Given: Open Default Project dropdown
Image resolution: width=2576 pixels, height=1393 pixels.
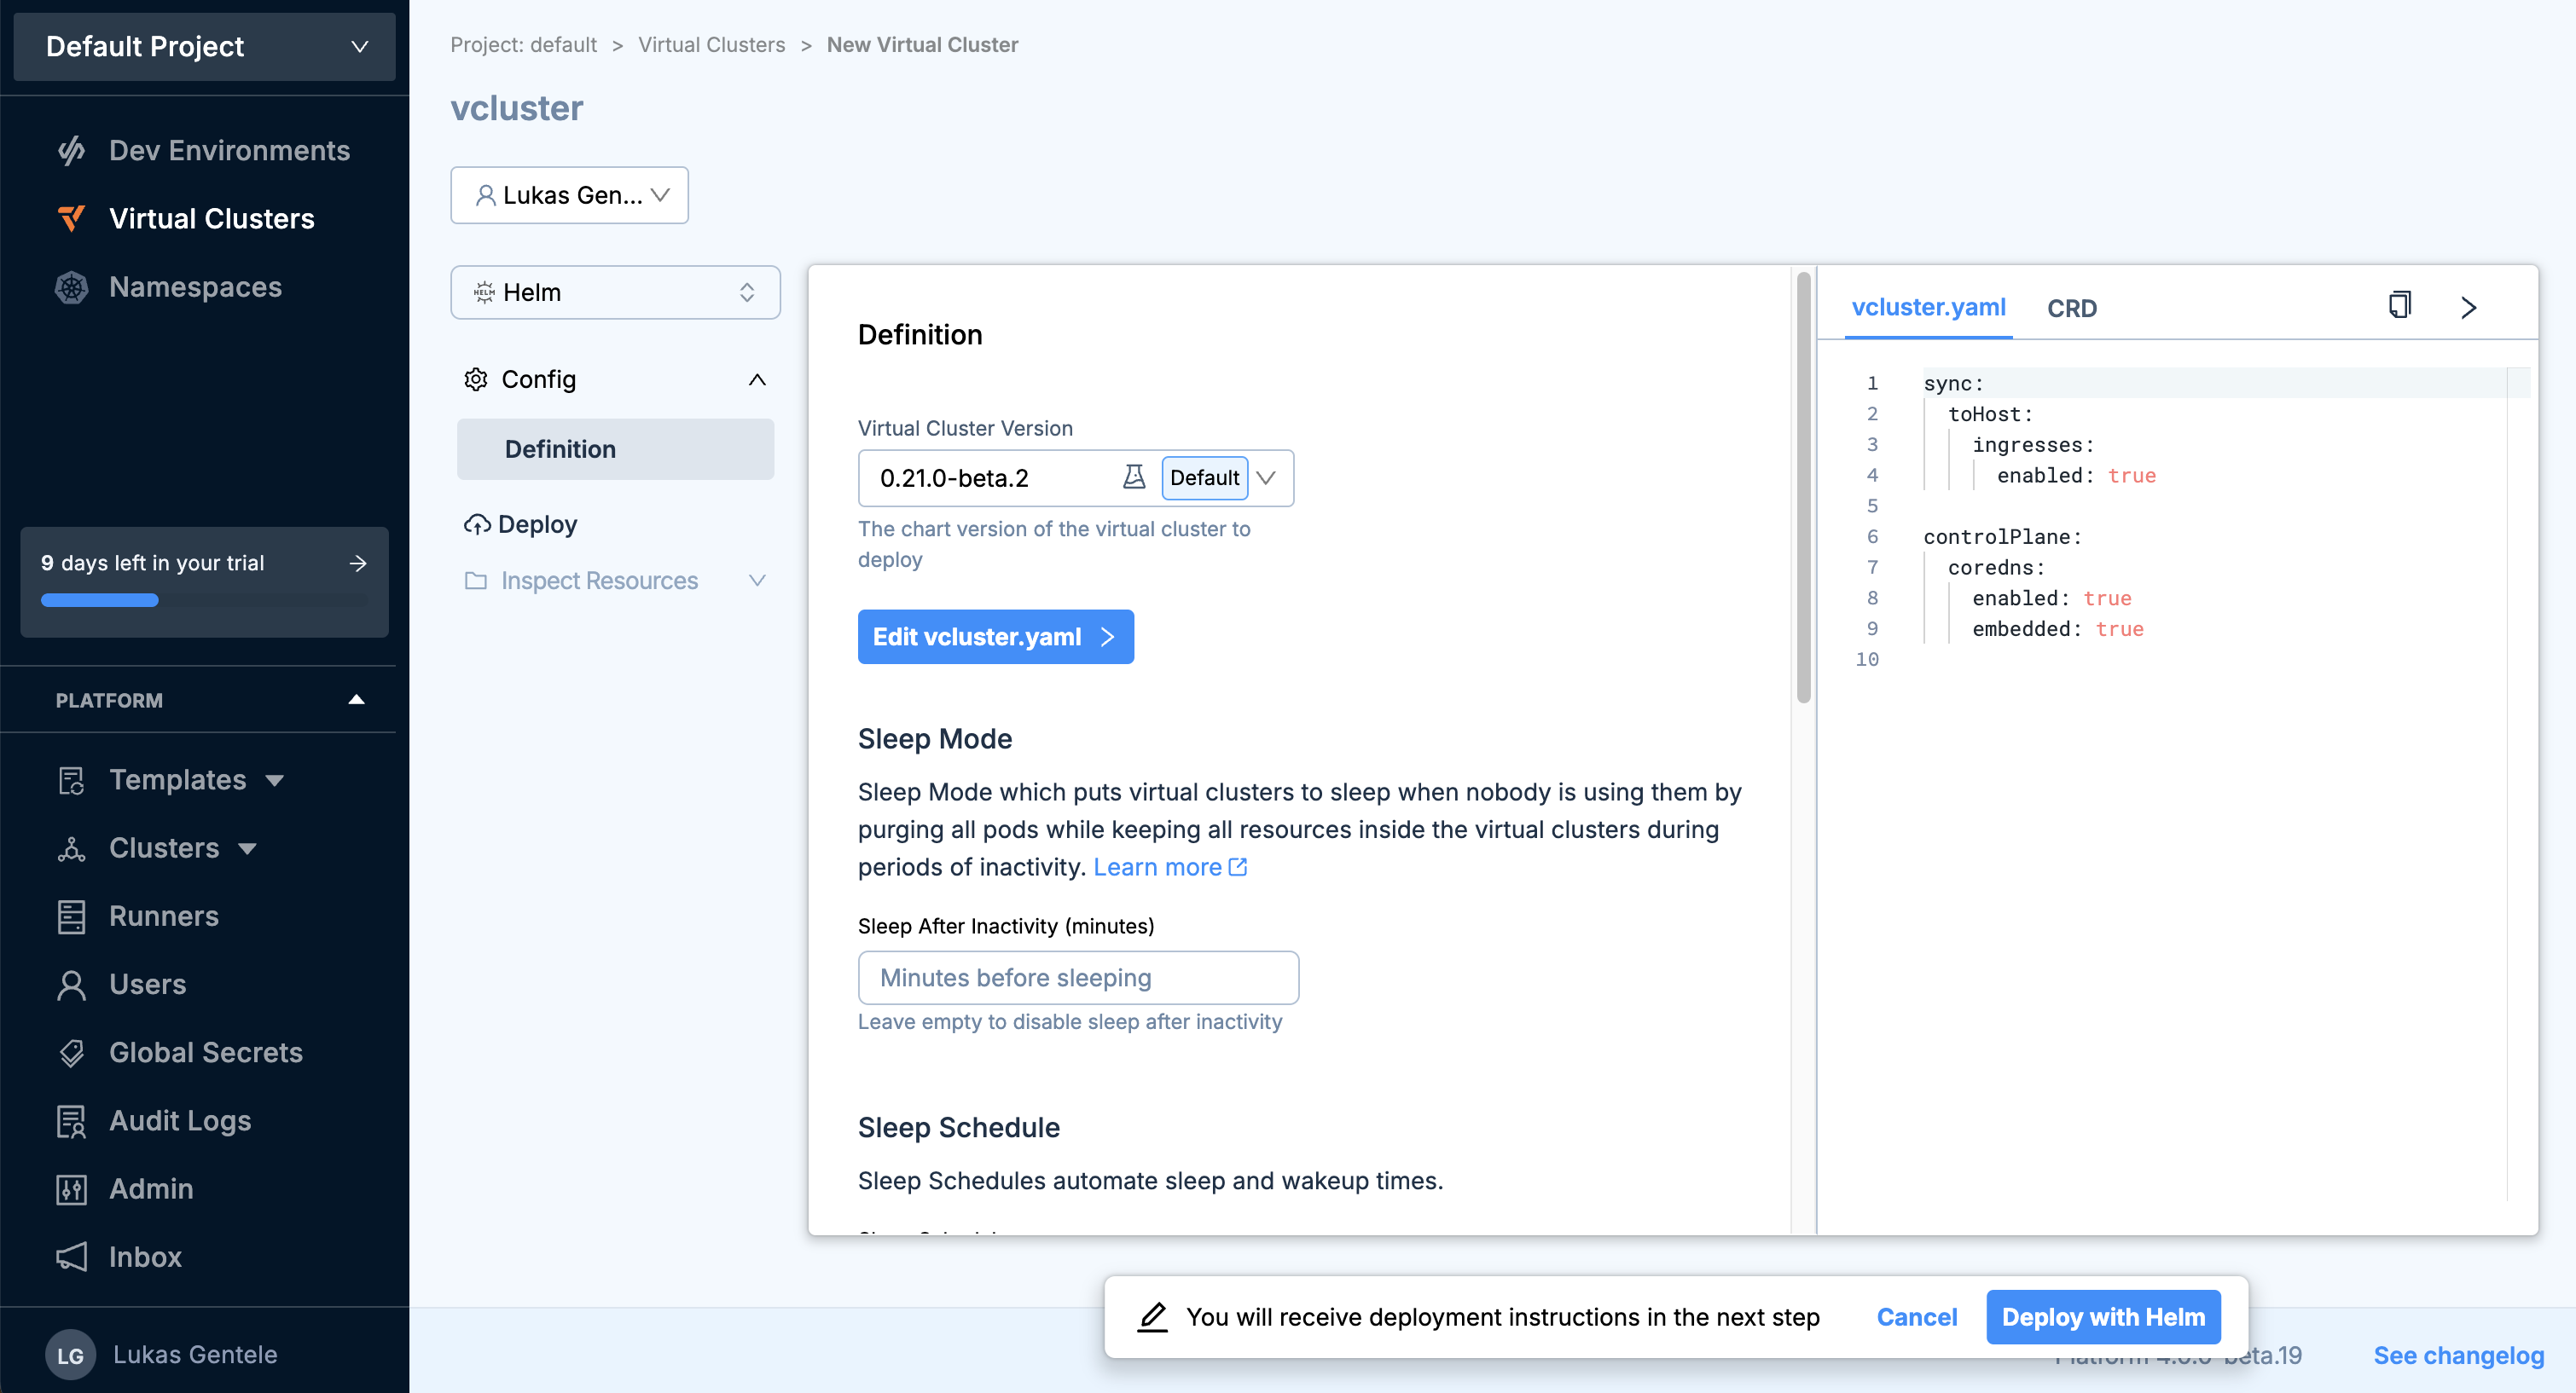Looking at the screenshot, I should coord(205,47).
